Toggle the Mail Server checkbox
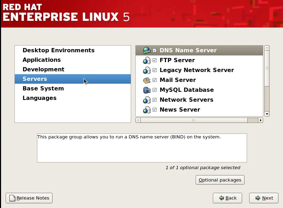The width and height of the screenshot is (283, 208). tap(154, 80)
